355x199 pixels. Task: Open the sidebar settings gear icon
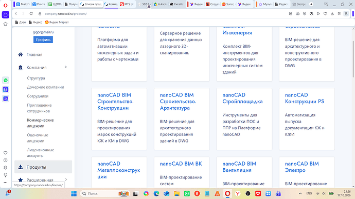tap(6, 168)
